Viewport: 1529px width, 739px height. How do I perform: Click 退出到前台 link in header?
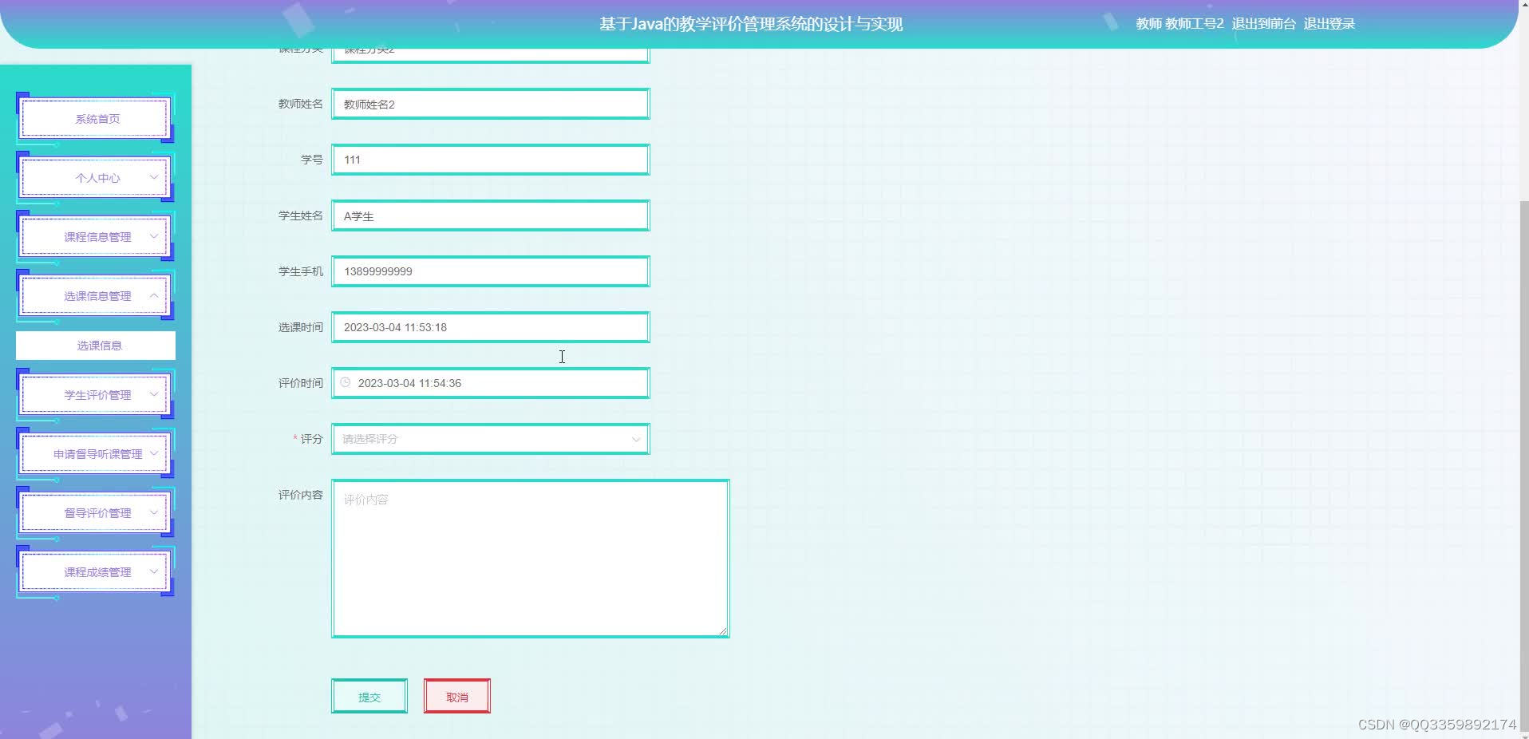pyautogui.click(x=1263, y=24)
